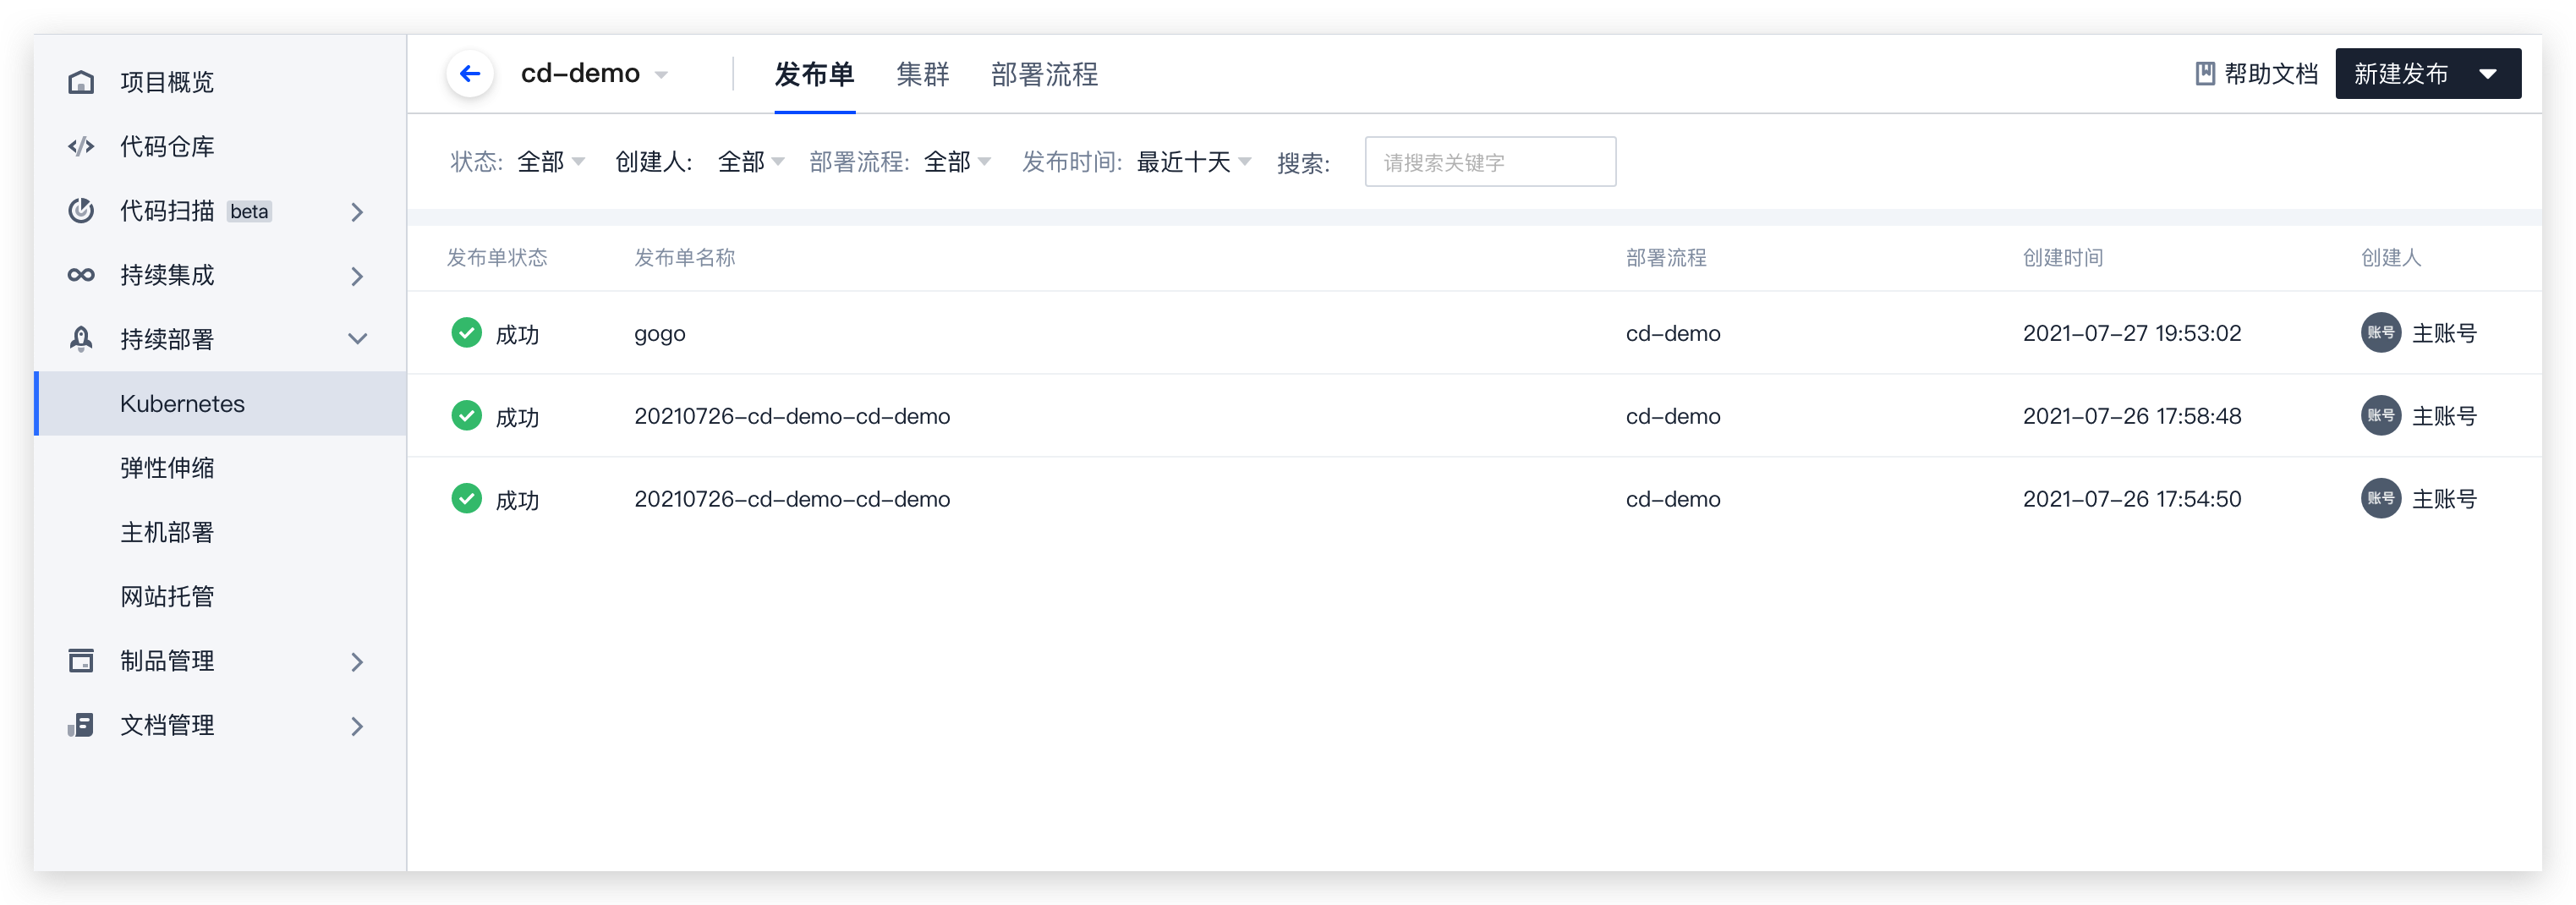Click the beta badge beside 代码扫描

[x=249, y=212]
